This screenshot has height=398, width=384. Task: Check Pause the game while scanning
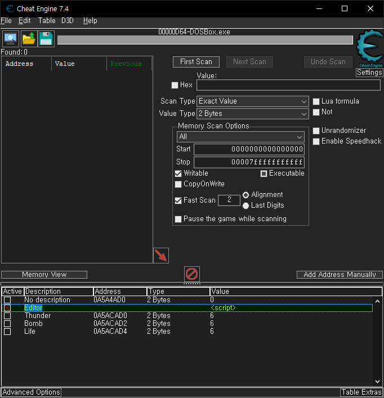click(178, 219)
